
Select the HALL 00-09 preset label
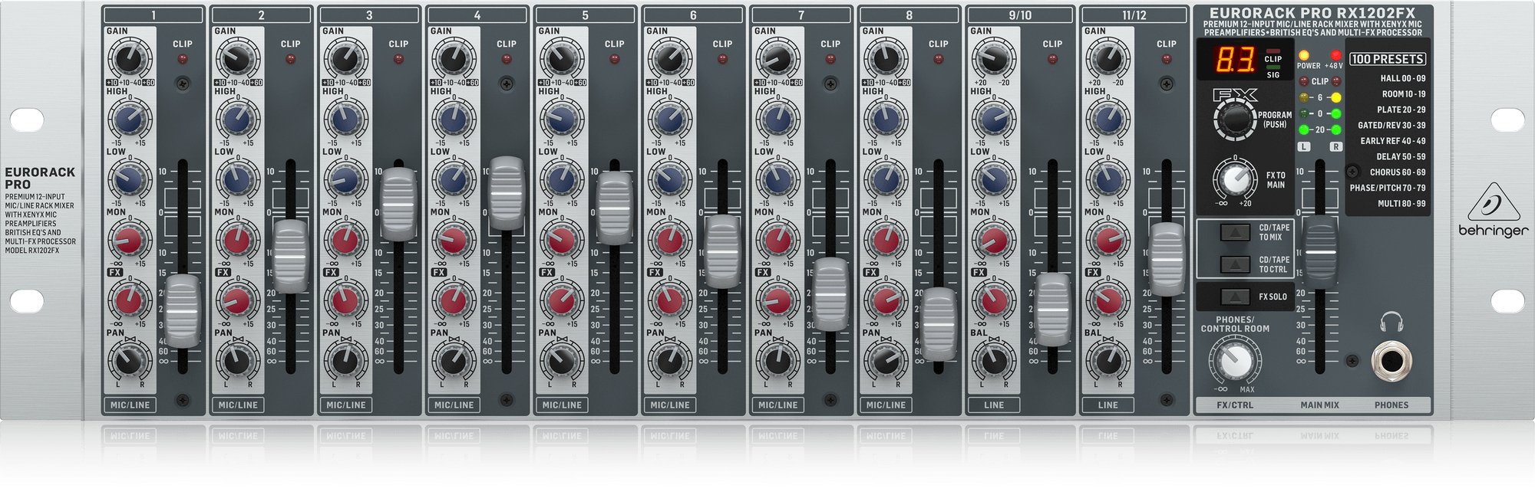[1402, 78]
